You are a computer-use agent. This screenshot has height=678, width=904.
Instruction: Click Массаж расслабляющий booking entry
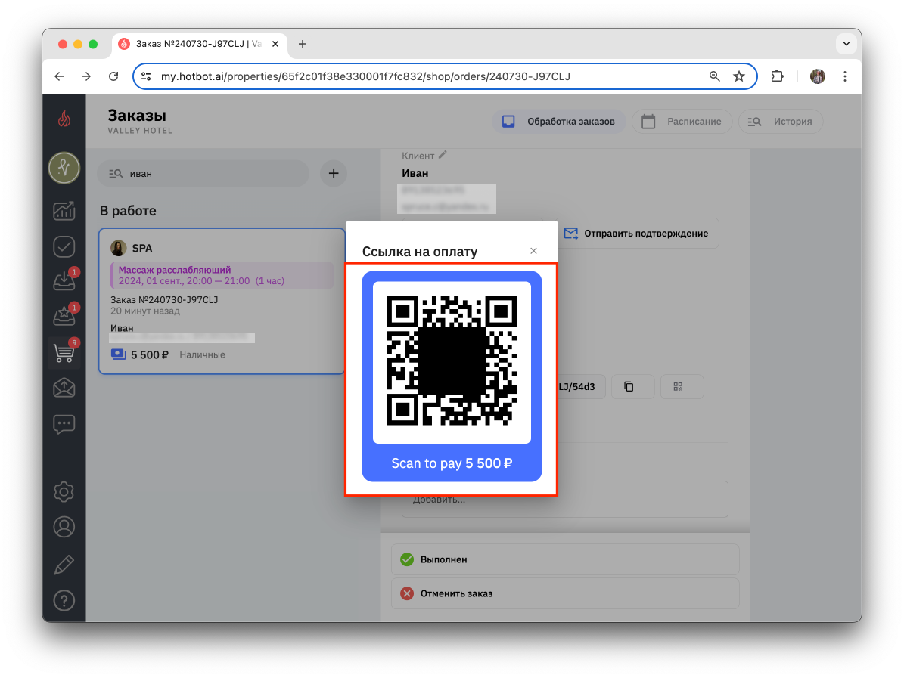tap(222, 275)
